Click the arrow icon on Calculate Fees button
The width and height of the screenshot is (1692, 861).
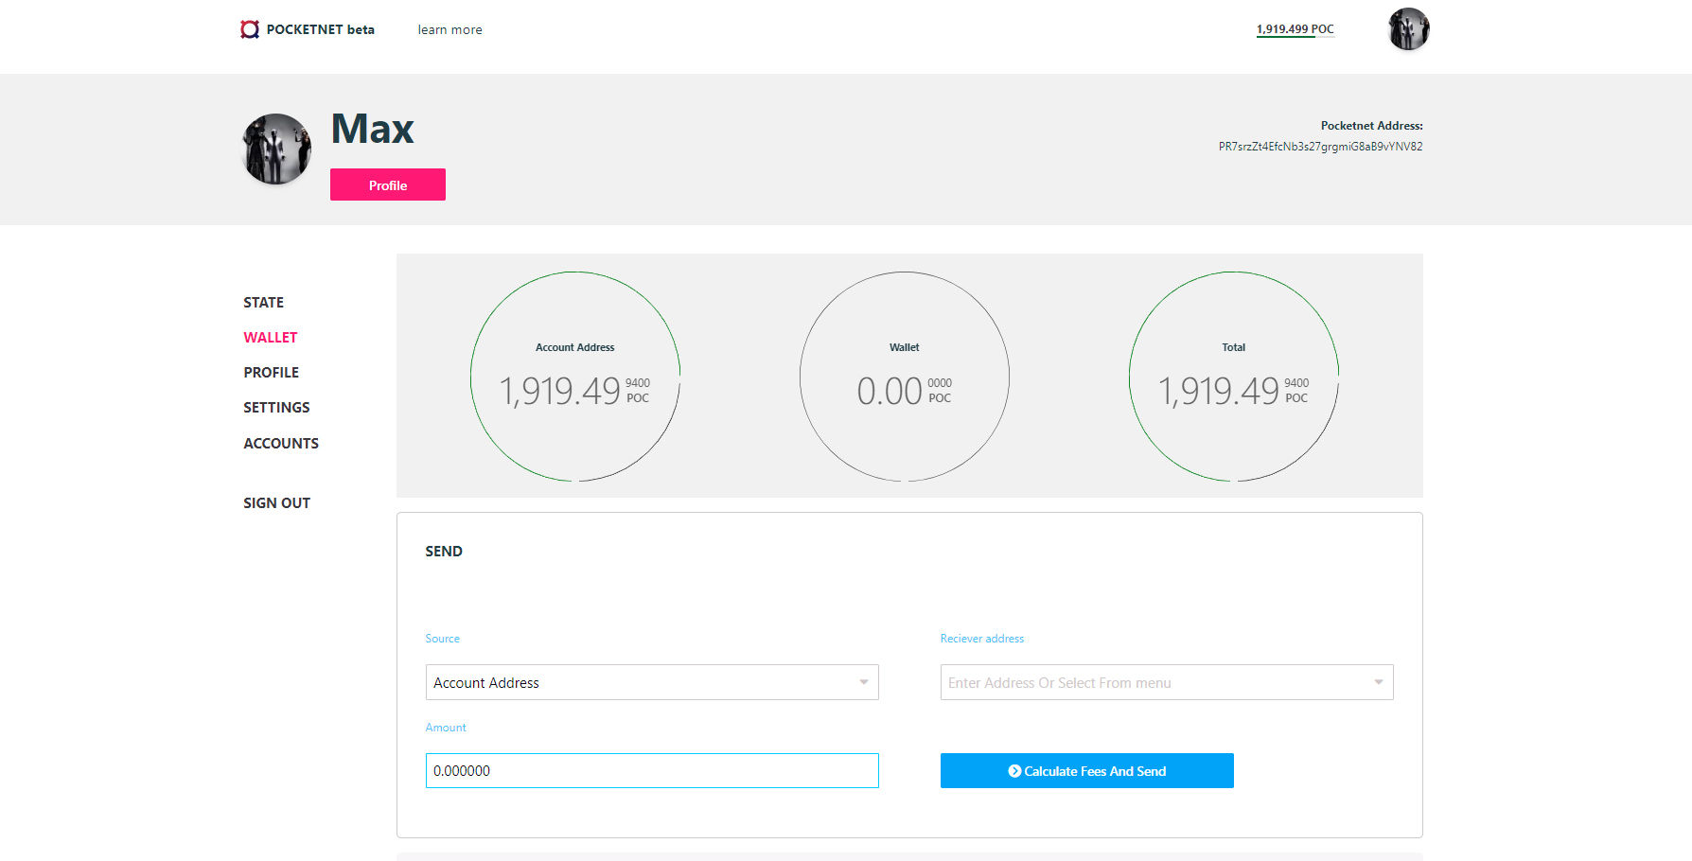(1014, 771)
